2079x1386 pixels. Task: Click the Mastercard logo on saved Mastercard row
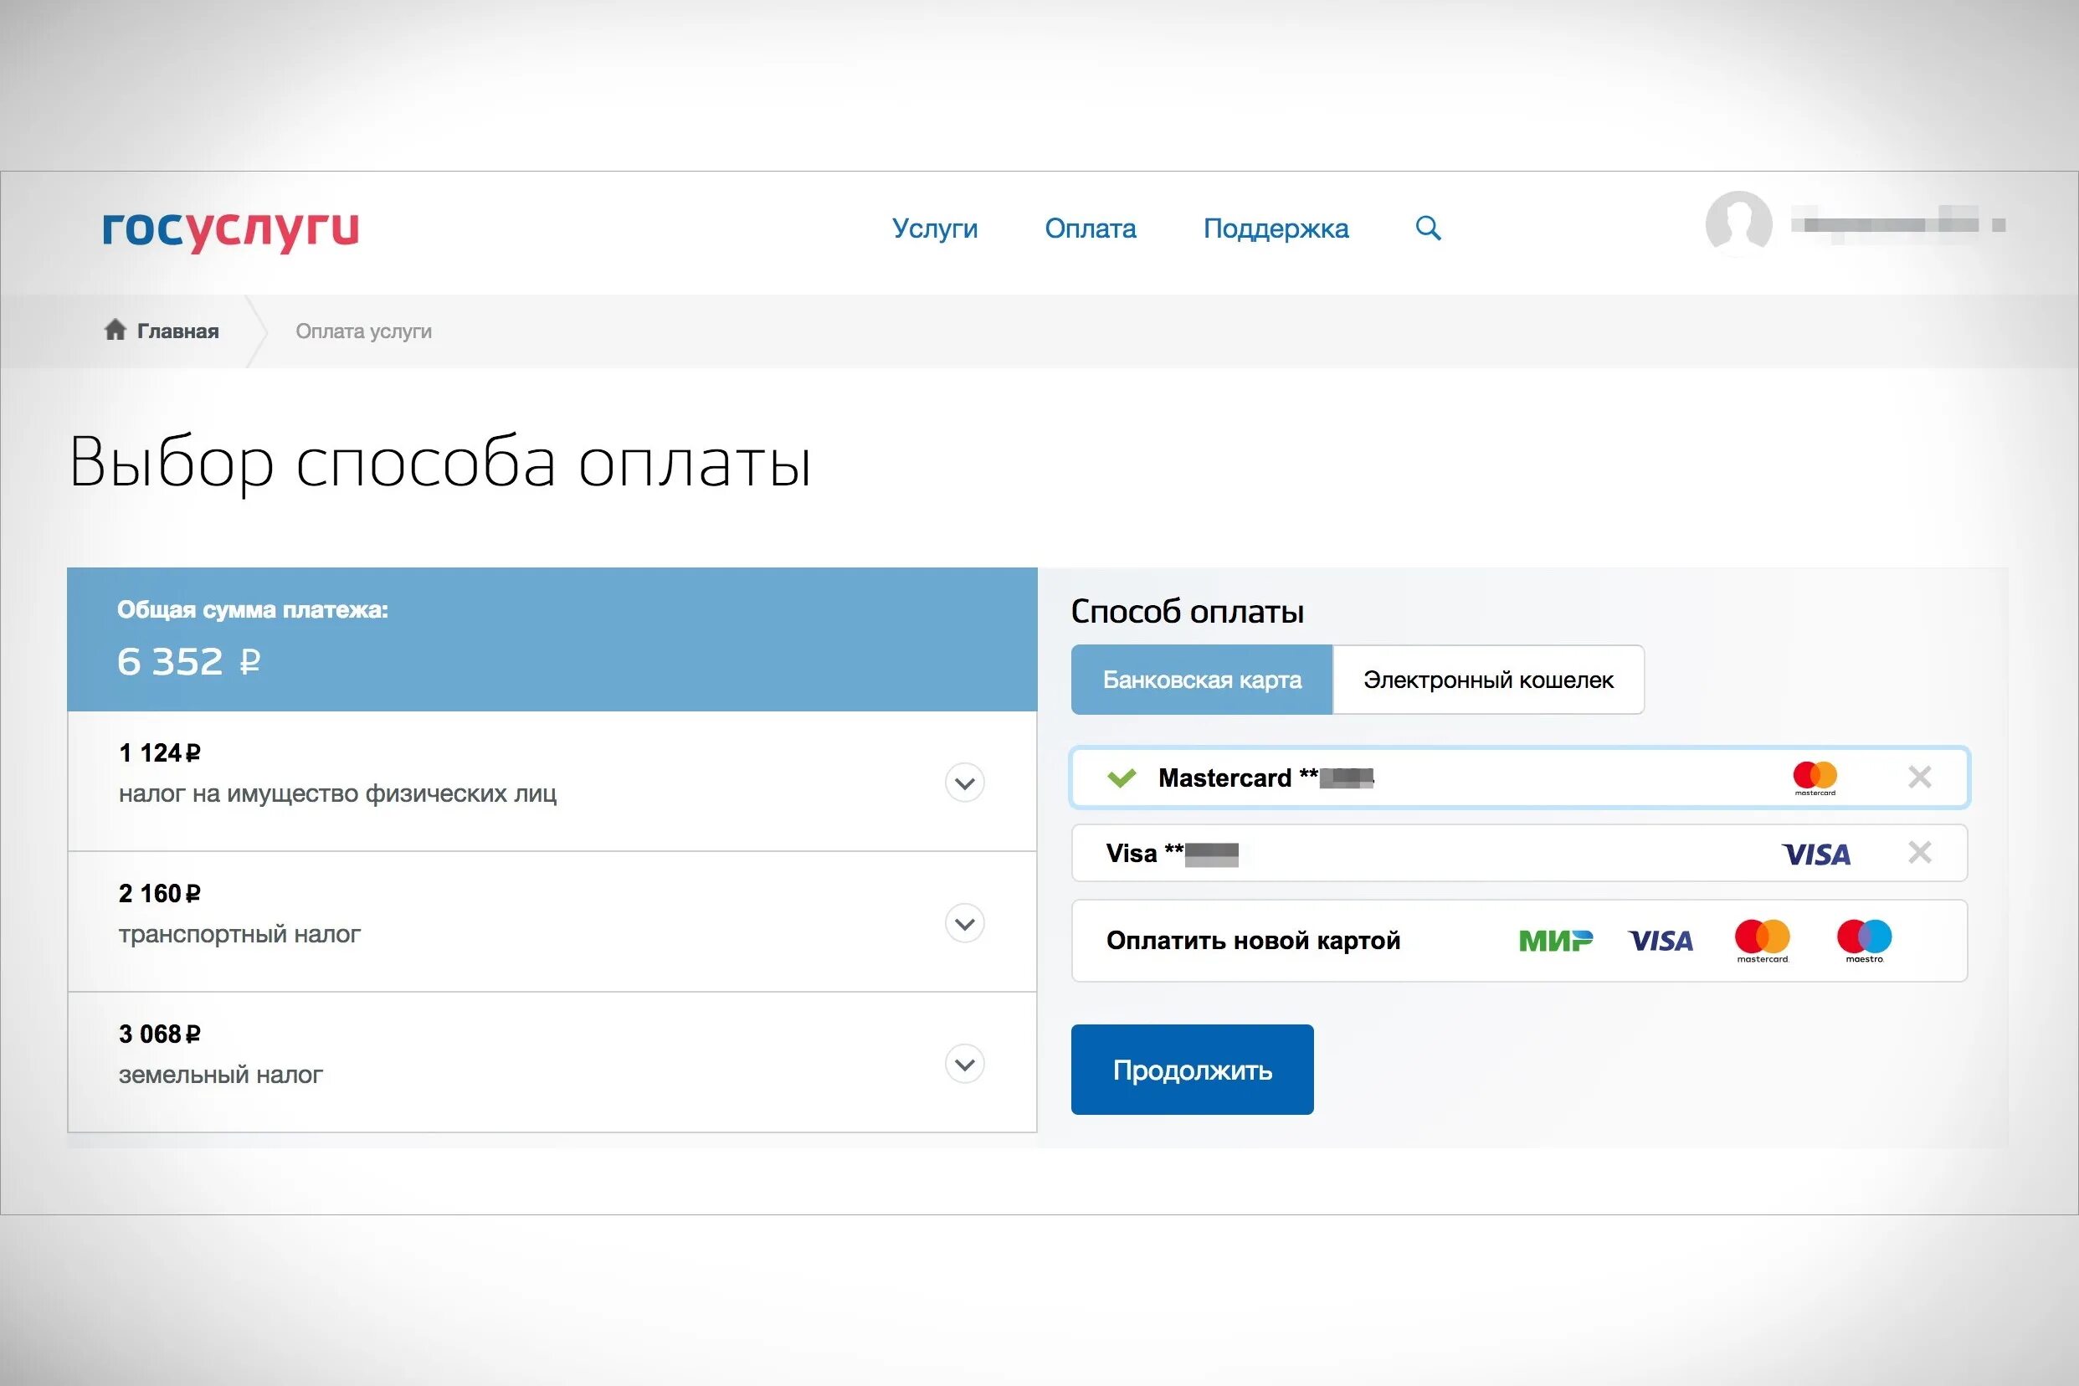(x=1815, y=778)
